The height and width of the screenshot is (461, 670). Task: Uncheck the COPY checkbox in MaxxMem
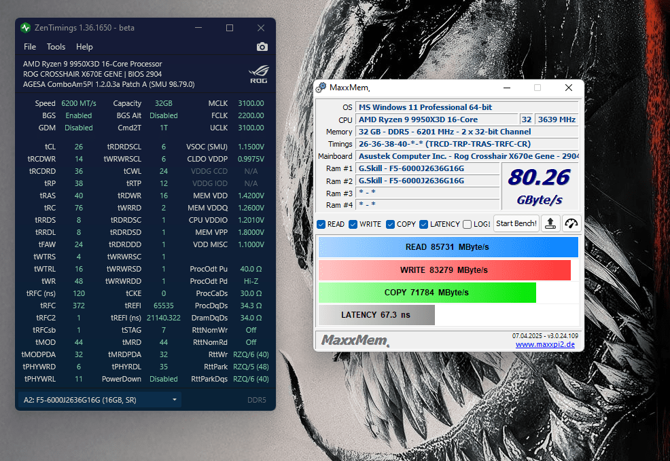click(390, 225)
